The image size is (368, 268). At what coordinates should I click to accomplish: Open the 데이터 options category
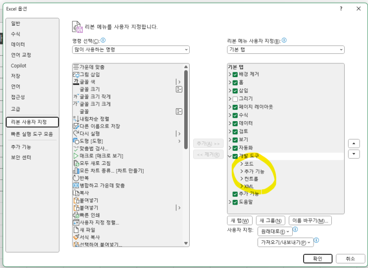click(32, 45)
